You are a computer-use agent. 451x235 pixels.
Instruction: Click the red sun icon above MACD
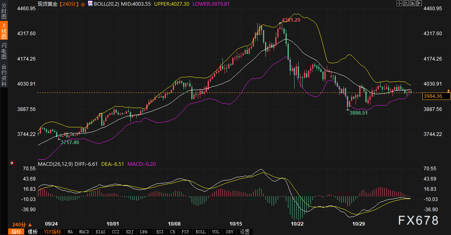[12, 163]
